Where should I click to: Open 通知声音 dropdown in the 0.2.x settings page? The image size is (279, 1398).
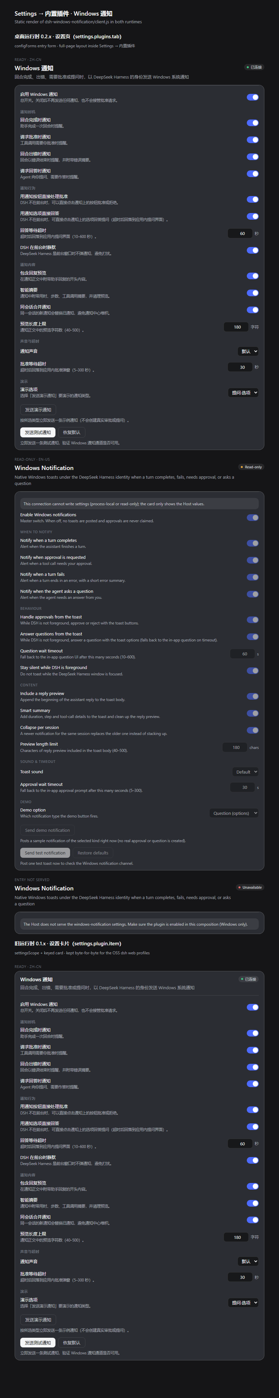tap(248, 351)
